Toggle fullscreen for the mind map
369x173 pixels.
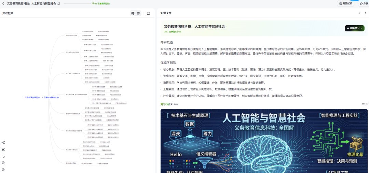click(3, 156)
